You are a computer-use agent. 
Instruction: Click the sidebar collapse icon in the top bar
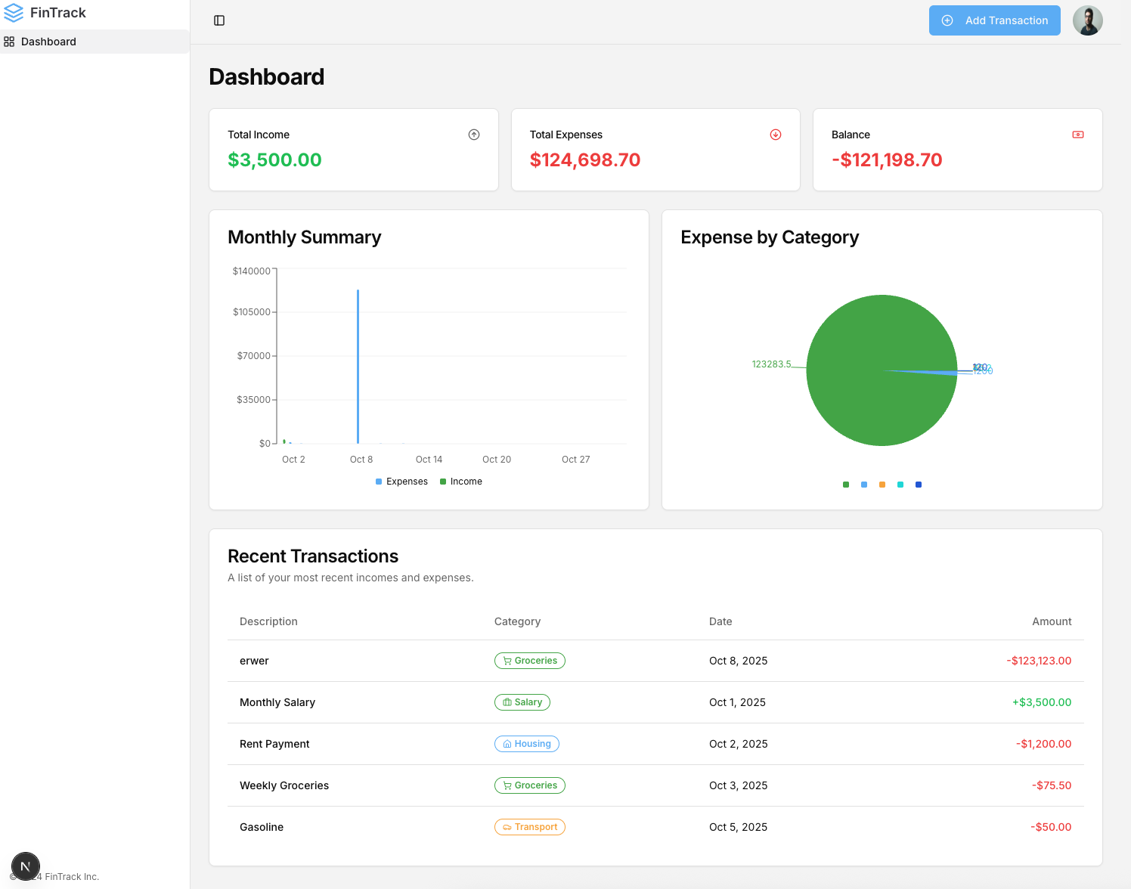[219, 20]
